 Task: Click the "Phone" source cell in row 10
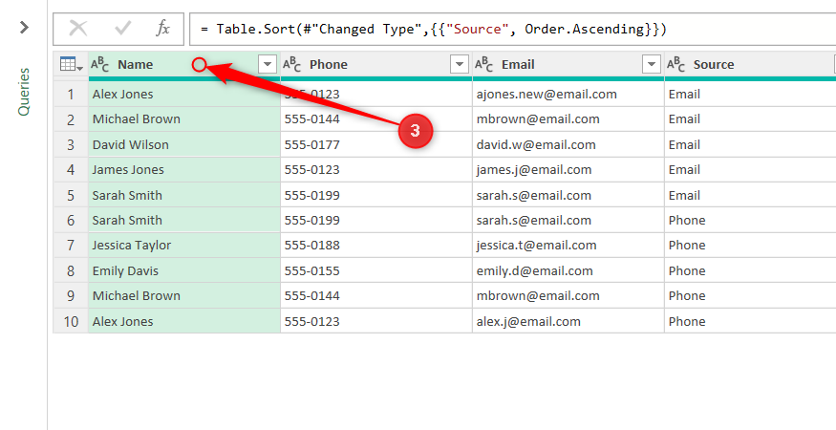pyautogui.click(x=750, y=322)
